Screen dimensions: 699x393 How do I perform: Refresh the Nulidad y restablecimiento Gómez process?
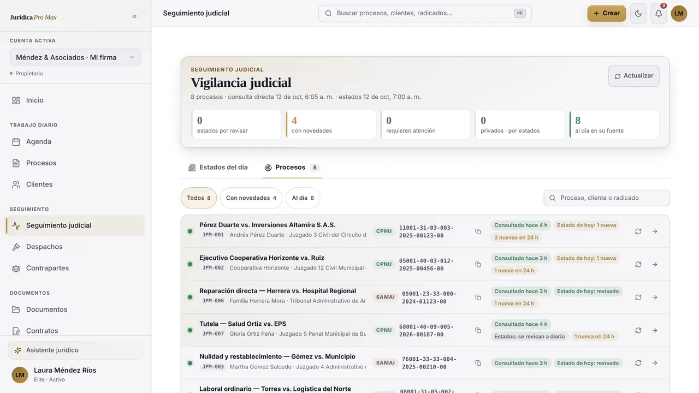pyautogui.click(x=638, y=363)
